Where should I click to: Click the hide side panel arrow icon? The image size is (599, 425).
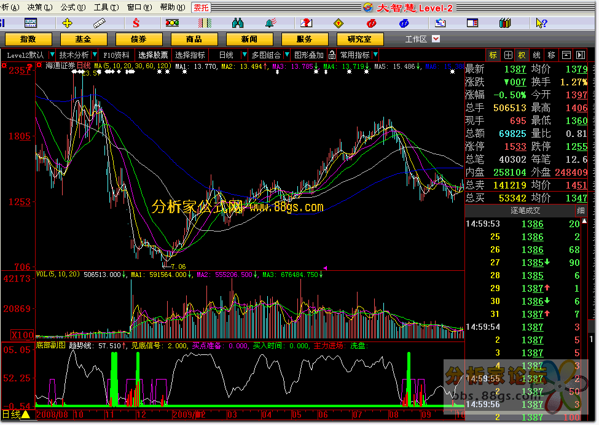(581, 55)
